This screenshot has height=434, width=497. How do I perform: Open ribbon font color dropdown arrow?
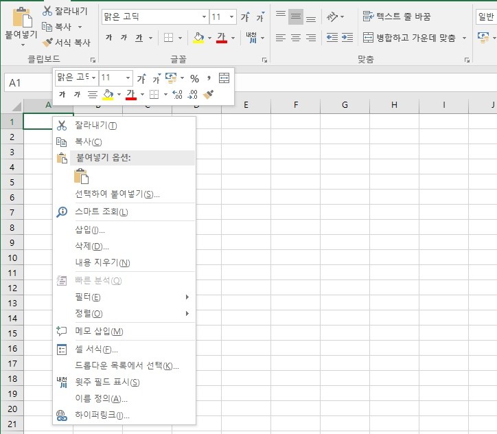(233, 38)
